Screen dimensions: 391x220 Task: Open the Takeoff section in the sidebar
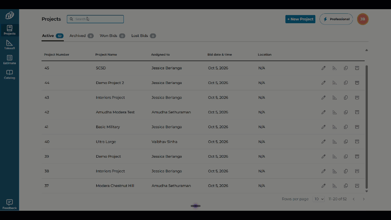(x=9, y=45)
